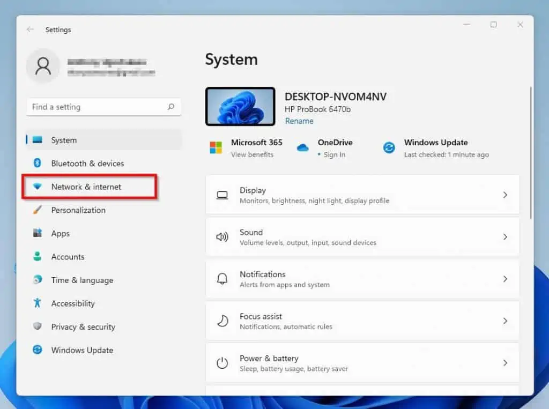Click the Focus assist moon icon
The width and height of the screenshot is (549, 409).
(222, 321)
